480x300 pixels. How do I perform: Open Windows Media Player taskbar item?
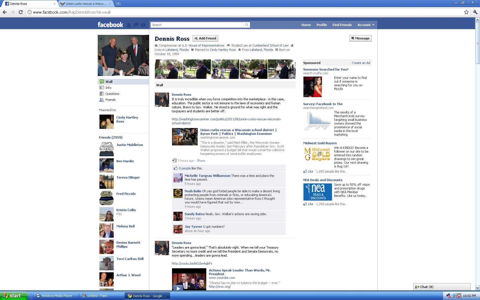pyautogui.click(x=56, y=296)
